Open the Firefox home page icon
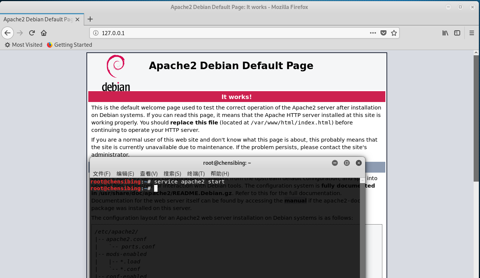The height and width of the screenshot is (278, 480). pyautogui.click(x=44, y=33)
